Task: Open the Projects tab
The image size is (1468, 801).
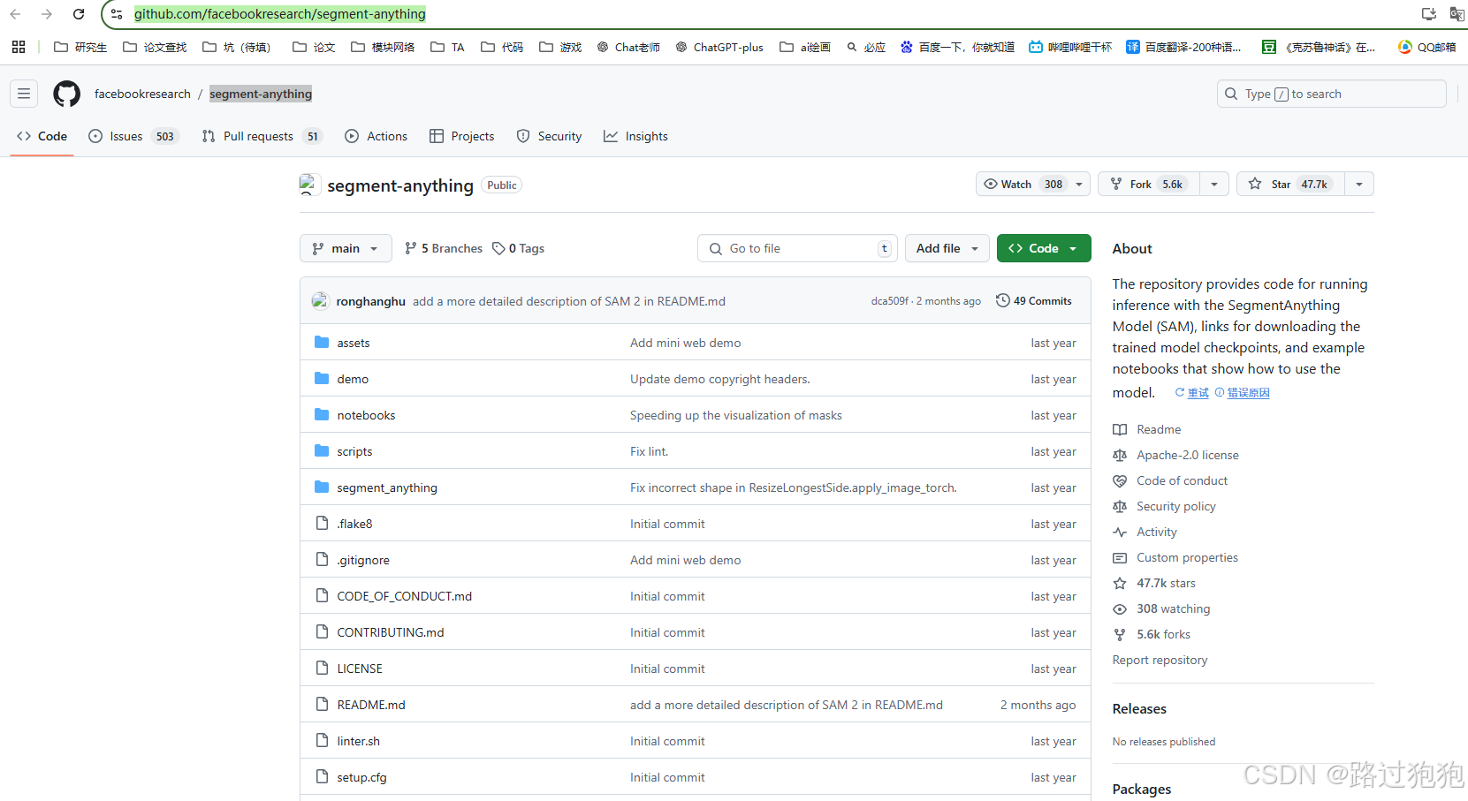Action: point(461,136)
